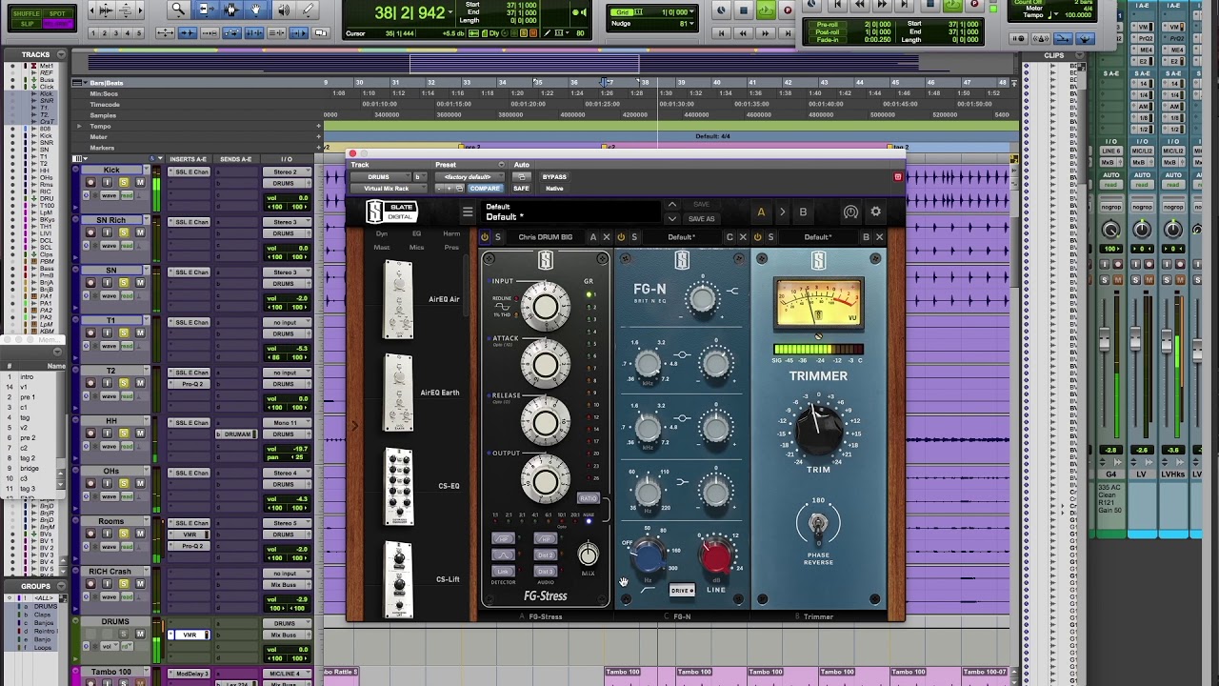Toggle power on the FG-Stress module
The height and width of the screenshot is (686, 1219).
pyautogui.click(x=485, y=237)
